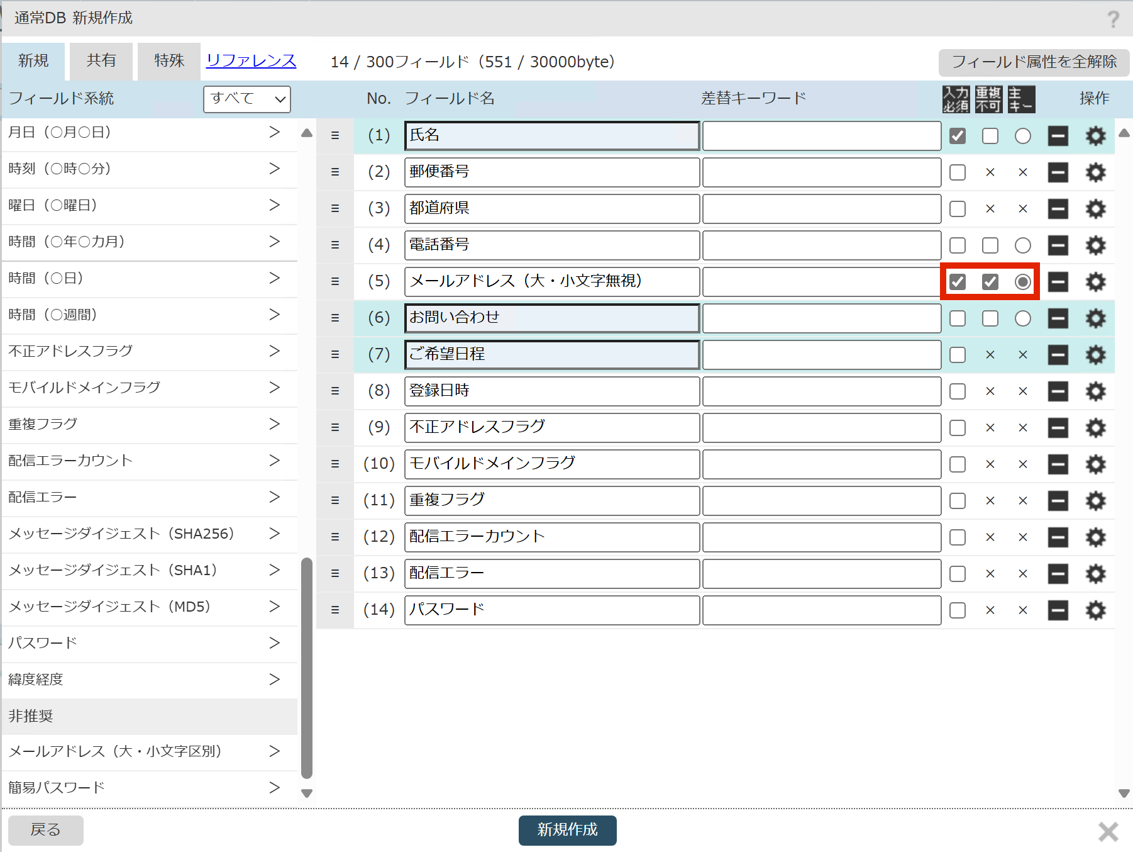The image size is (1133, 852).
Task: Remove 登録日時 field with minus icon
Action: click(1058, 391)
